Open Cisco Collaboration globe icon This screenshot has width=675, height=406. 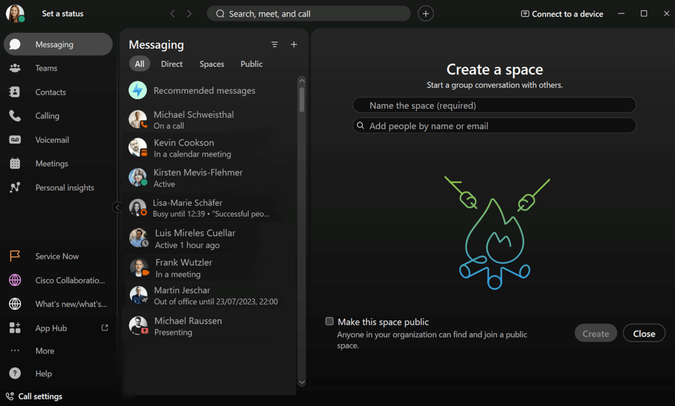[x=15, y=280]
